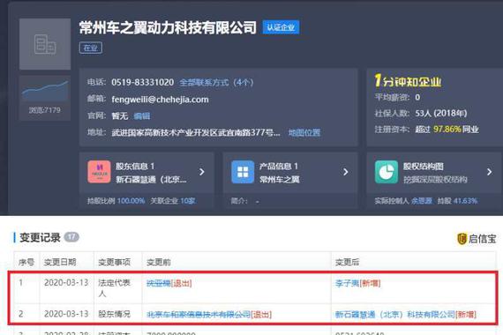Click the 变更后 column header

pyautogui.click(x=347, y=262)
